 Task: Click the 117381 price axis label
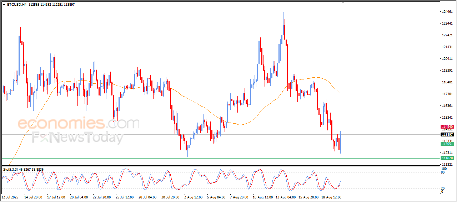(x=447, y=94)
